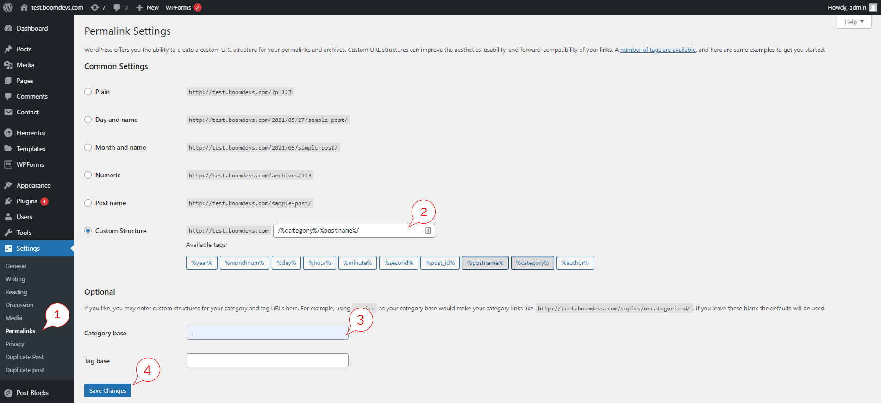Select the Plain permalink radio button
This screenshot has width=881, height=403.
pos(88,92)
